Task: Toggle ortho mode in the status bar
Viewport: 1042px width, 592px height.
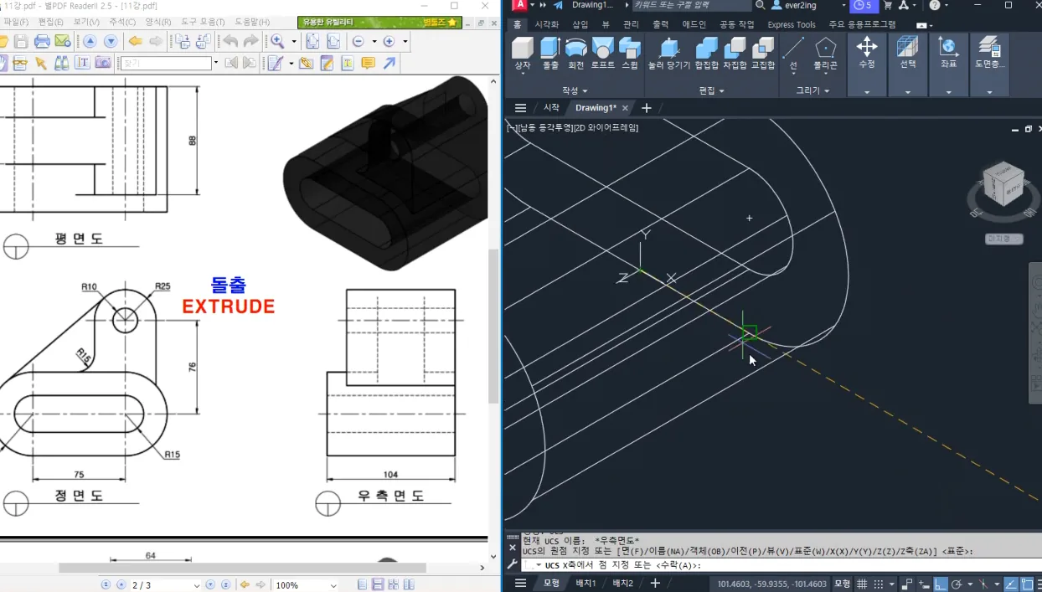Action: coord(941,584)
